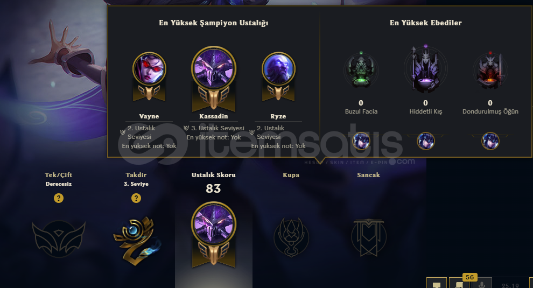Select the Hiddetli Kış eternal statue

click(x=425, y=69)
